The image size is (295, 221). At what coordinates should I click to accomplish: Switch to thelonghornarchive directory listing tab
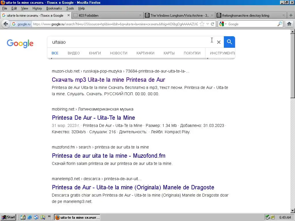pyautogui.click(x=251, y=16)
